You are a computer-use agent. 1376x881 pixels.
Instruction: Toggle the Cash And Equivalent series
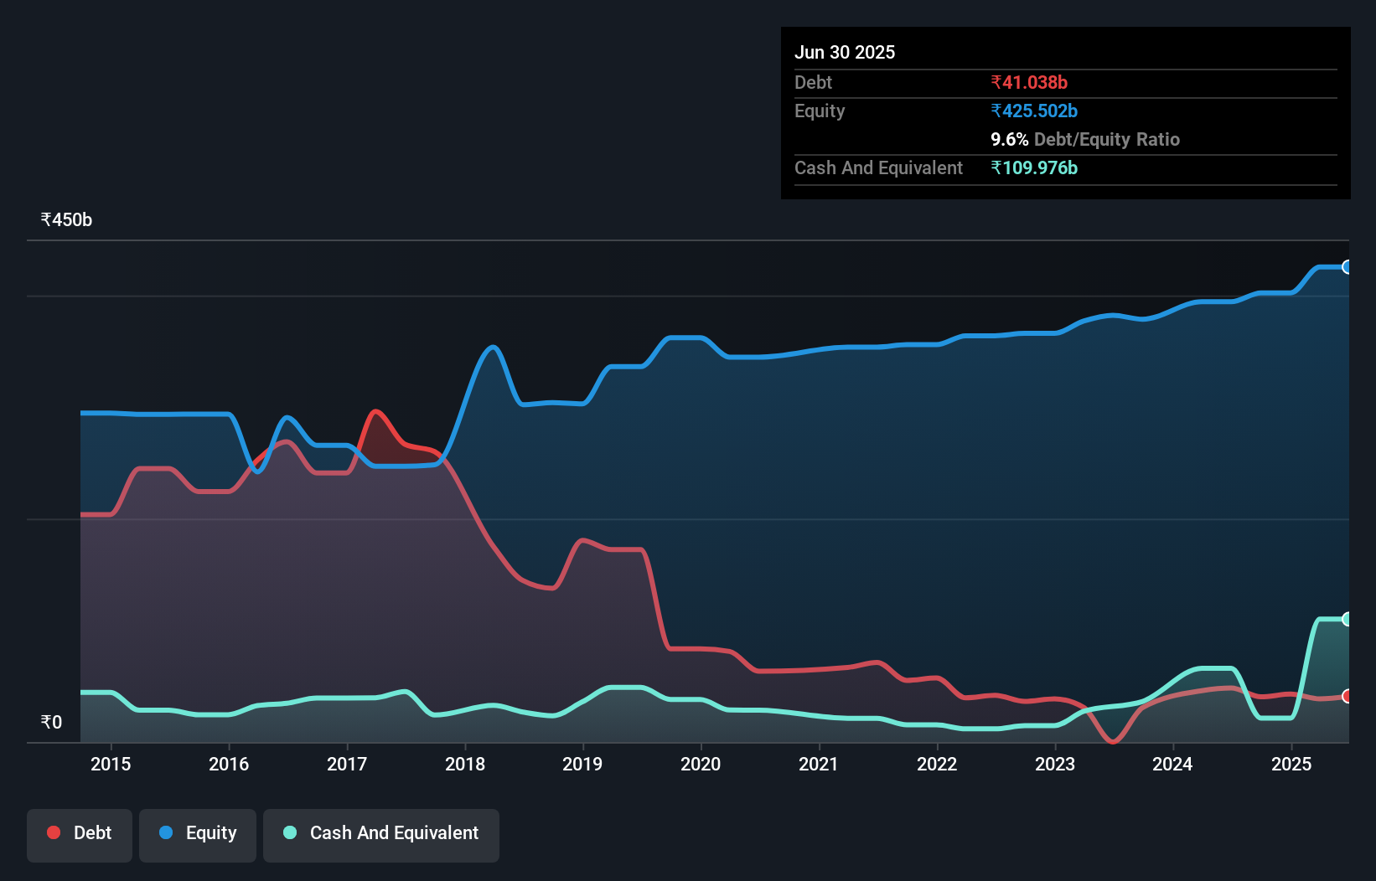point(381,833)
